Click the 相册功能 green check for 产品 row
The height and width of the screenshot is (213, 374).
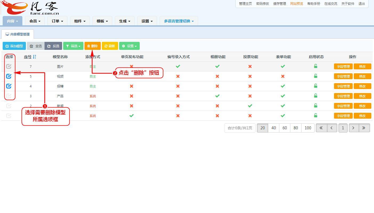(x=217, y=96)
